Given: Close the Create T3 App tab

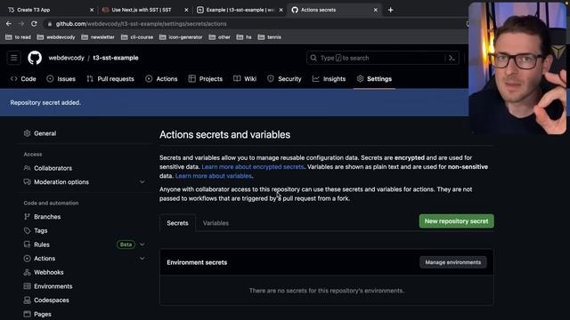Looking at the screenshot, I should pyautogui.click(x=92, y=10).
